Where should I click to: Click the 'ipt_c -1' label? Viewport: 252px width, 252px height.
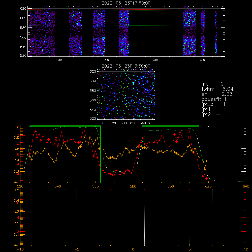pos(213,104)
